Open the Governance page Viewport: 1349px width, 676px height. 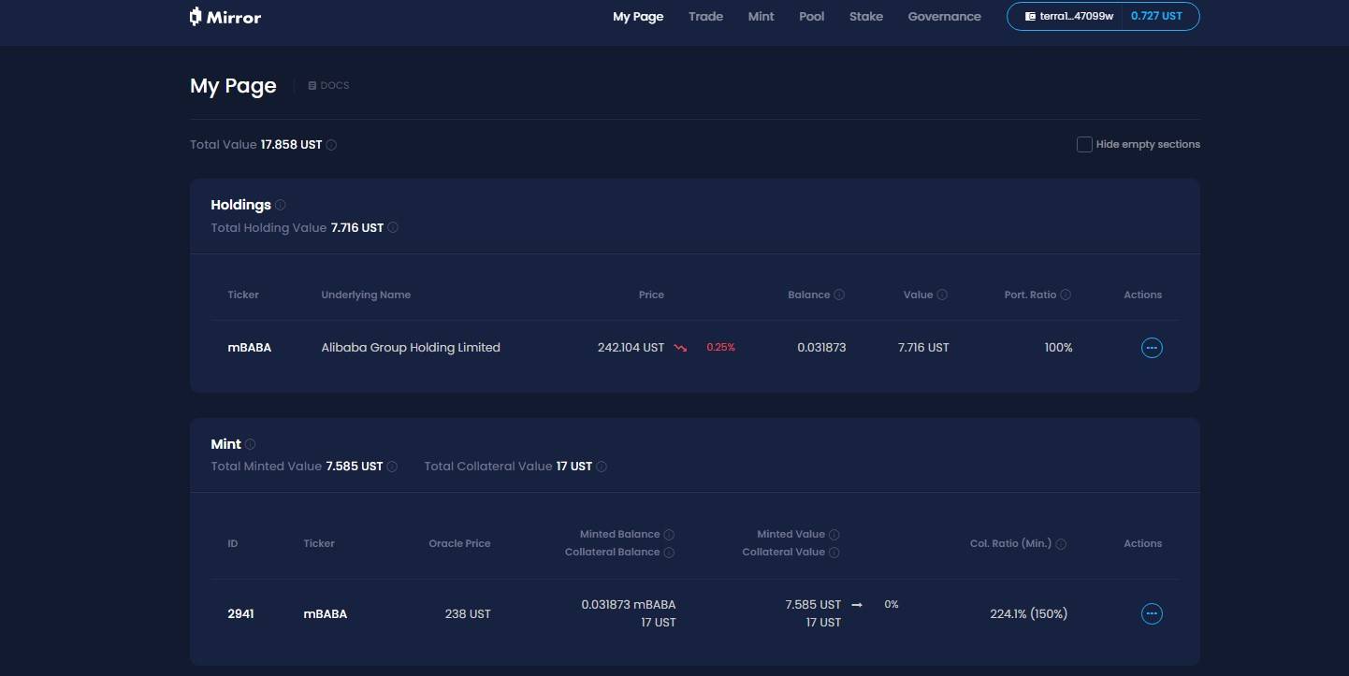click(x=944, y=16)
